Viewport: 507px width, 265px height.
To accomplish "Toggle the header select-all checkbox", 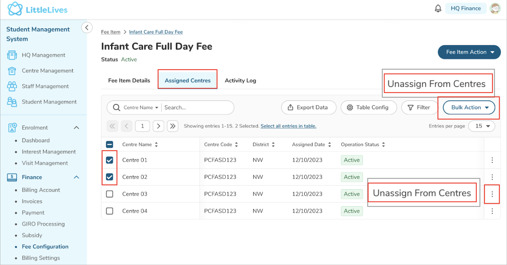I will (109, 145).
